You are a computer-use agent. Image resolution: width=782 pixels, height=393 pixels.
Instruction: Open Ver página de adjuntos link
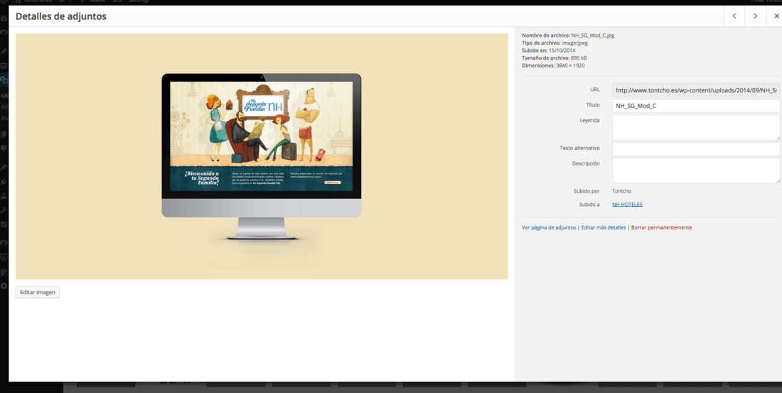click(549, 227)
